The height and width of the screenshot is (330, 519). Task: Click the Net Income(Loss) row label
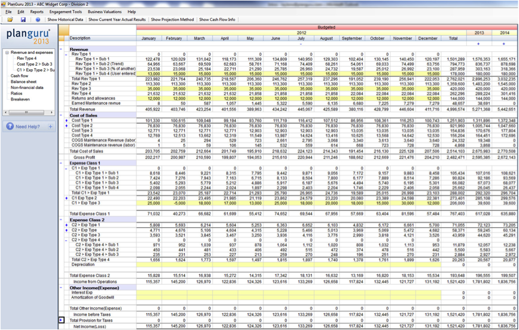(89, 326)
